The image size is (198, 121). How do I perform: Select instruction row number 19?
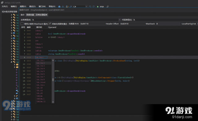point(24,94)
